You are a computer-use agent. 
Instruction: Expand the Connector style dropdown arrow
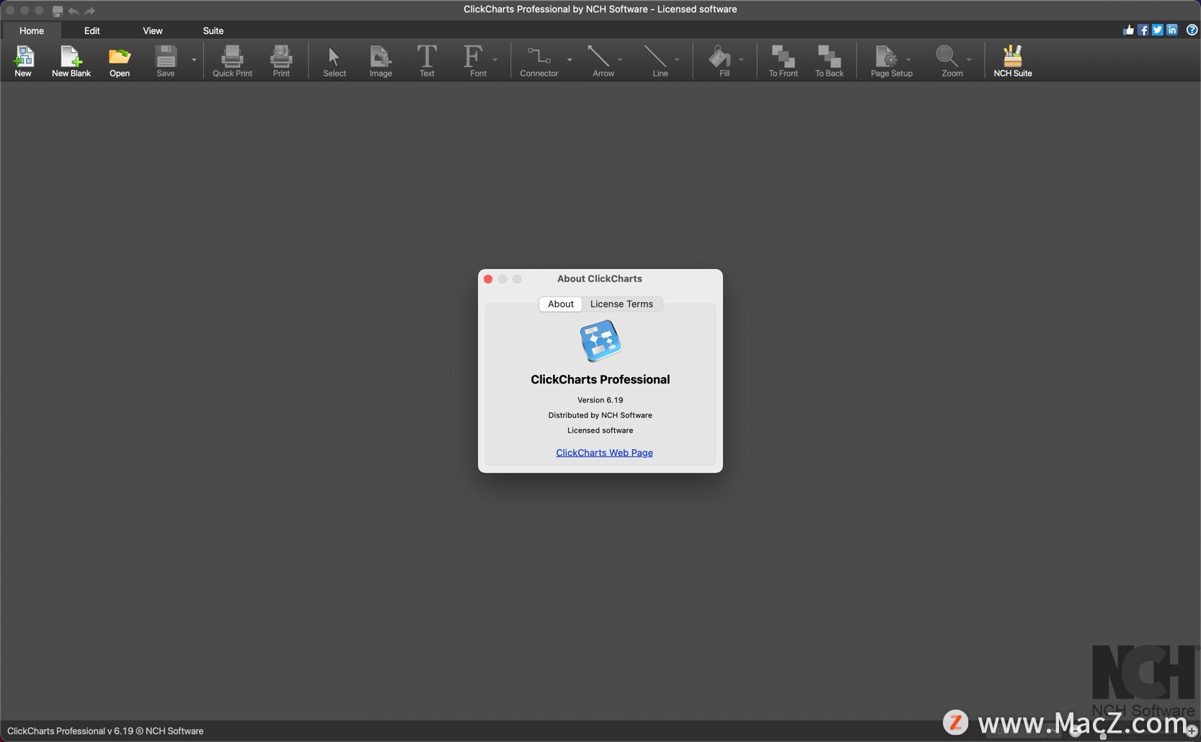click(570, 60)
